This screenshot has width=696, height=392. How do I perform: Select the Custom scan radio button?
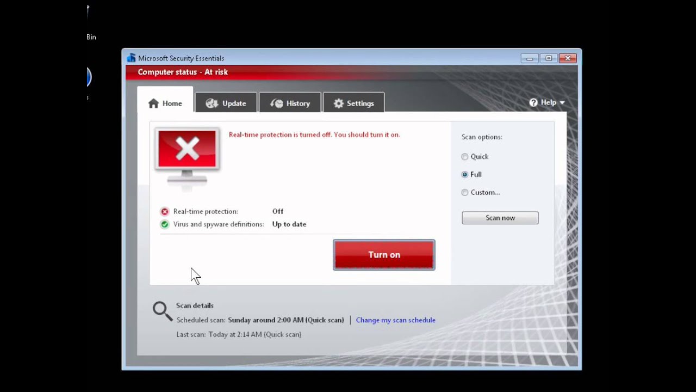[x=465, y=193]
